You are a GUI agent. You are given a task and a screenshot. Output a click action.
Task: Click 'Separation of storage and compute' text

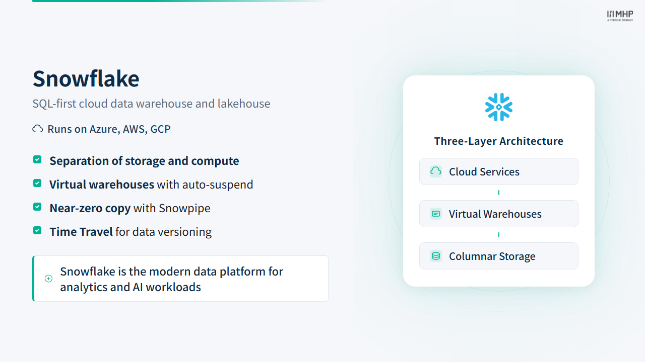pos(144,161)
